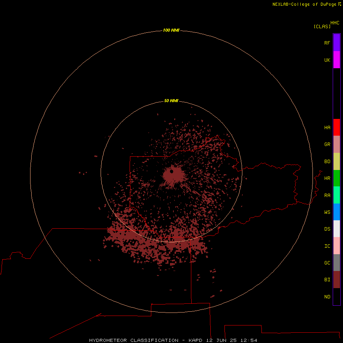Click the BI brown color swatch
The image size is (343, 343).
tap(337, 280)
